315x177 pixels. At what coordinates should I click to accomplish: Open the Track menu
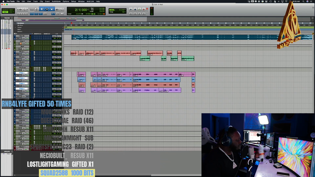pyautogui.click(x=35, y=1)
